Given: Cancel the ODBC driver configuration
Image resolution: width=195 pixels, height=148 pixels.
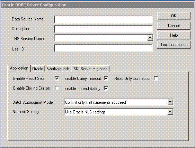Looking at the screenshot, I should coord(174,26).
